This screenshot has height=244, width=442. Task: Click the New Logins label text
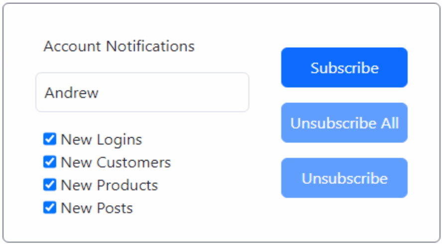[x=101, y=140]
